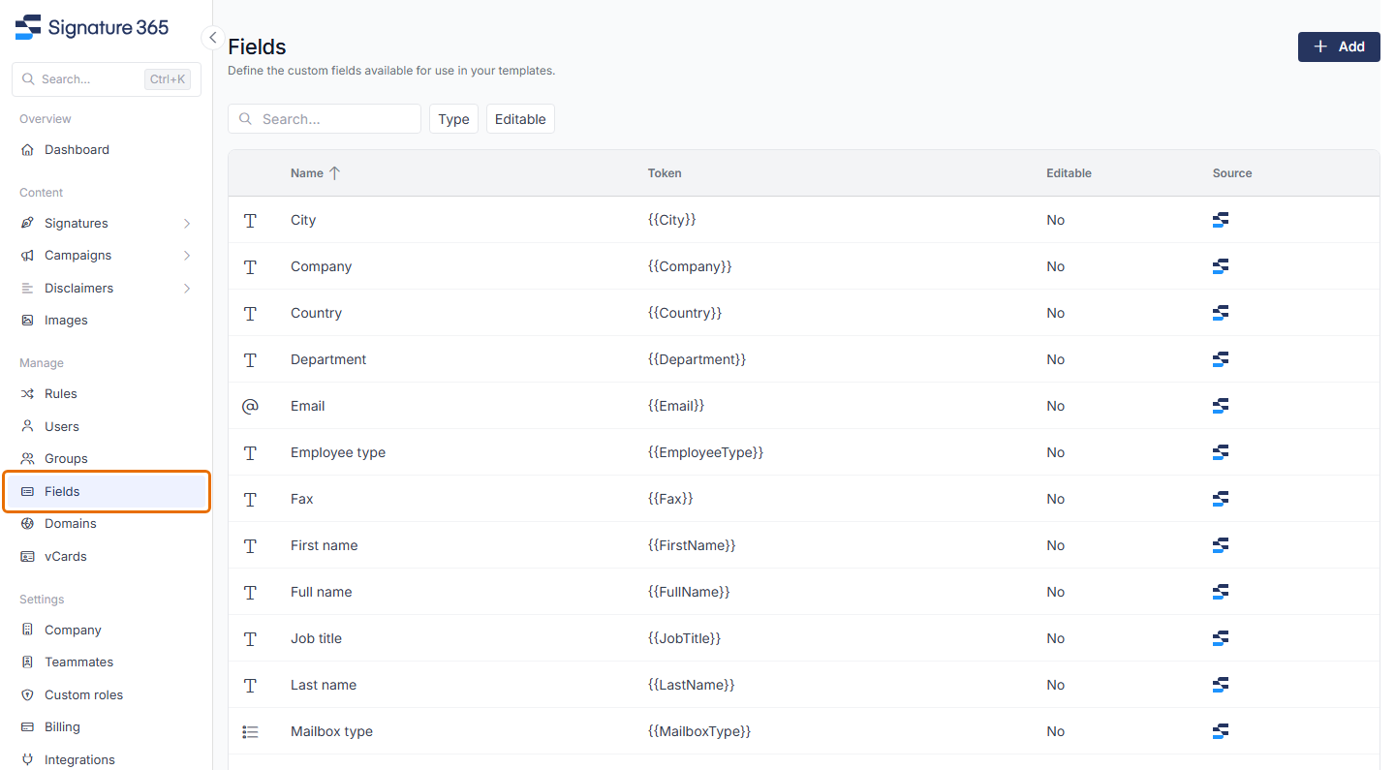Expand the Signatures submenu chevron

click(187, 224)
